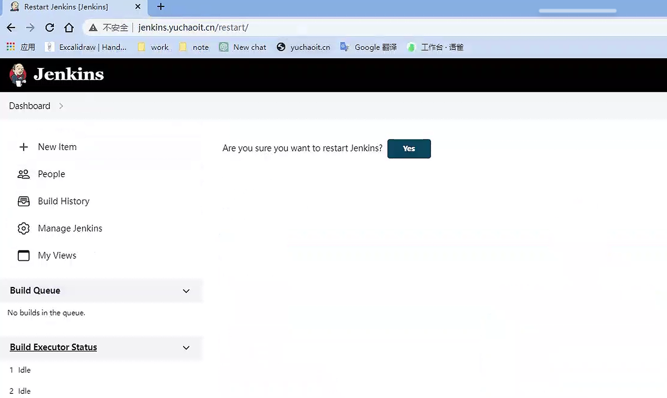The height and width of the screenshot is (398, 667).
Task: Open a new browser tab
Action: coord(161,7)
